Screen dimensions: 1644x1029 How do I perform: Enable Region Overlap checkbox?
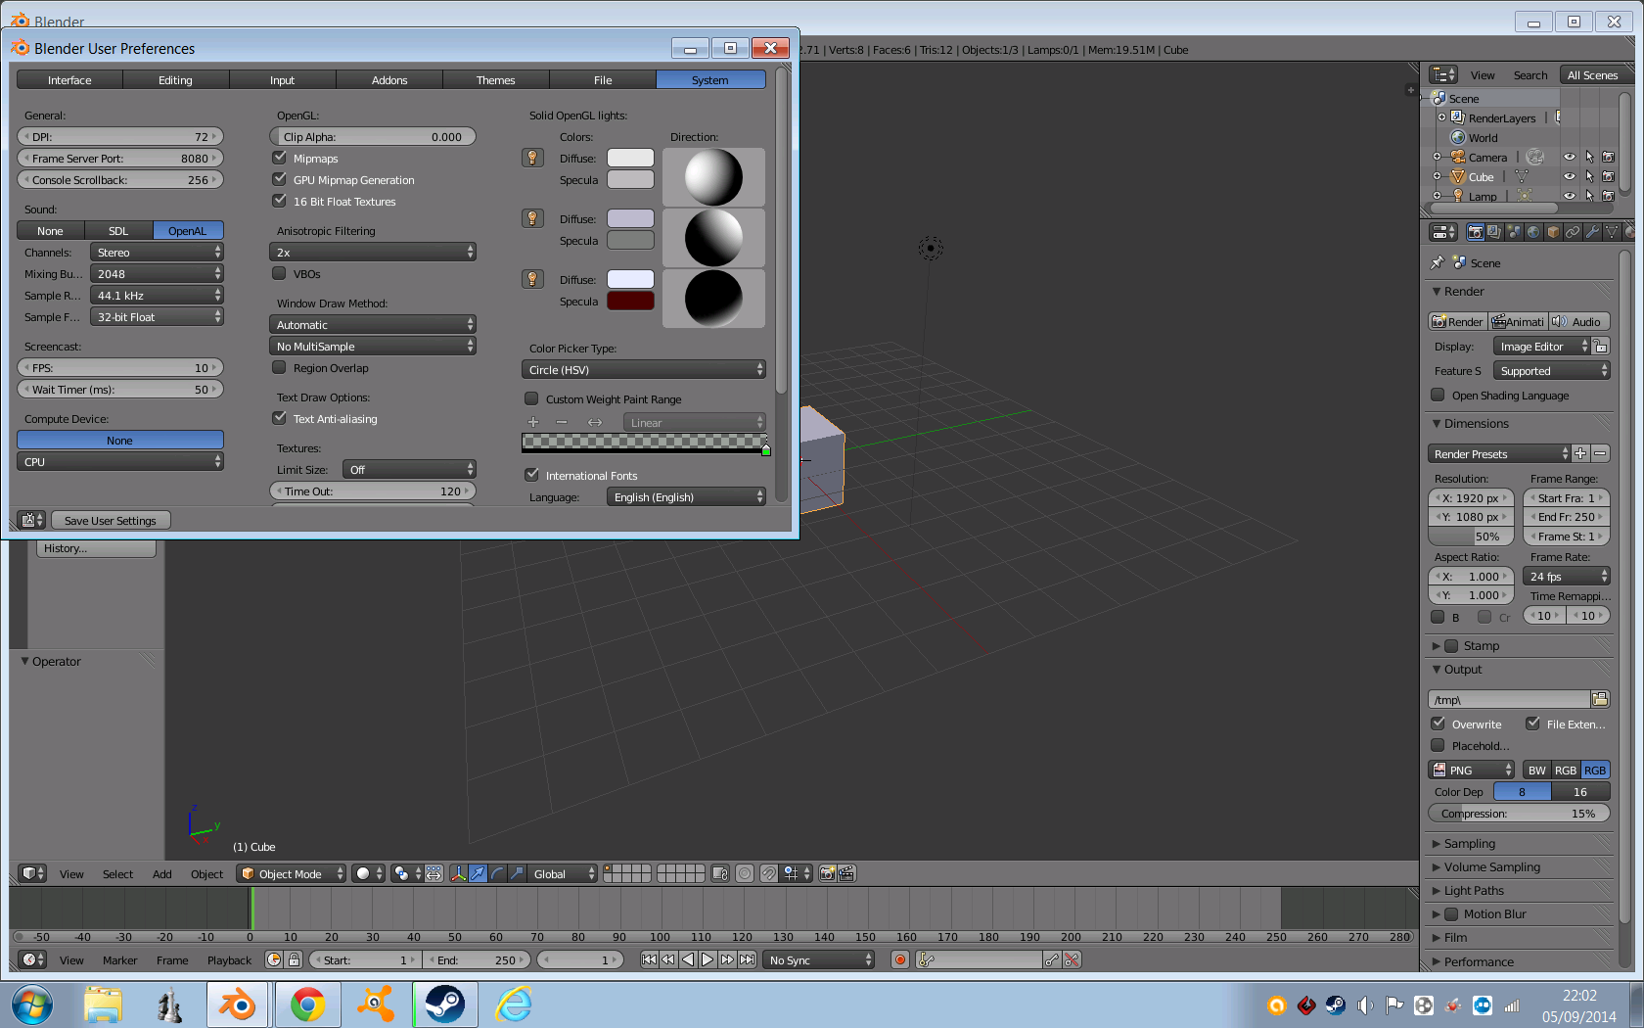pyautogui.click(x=280, y=367)
